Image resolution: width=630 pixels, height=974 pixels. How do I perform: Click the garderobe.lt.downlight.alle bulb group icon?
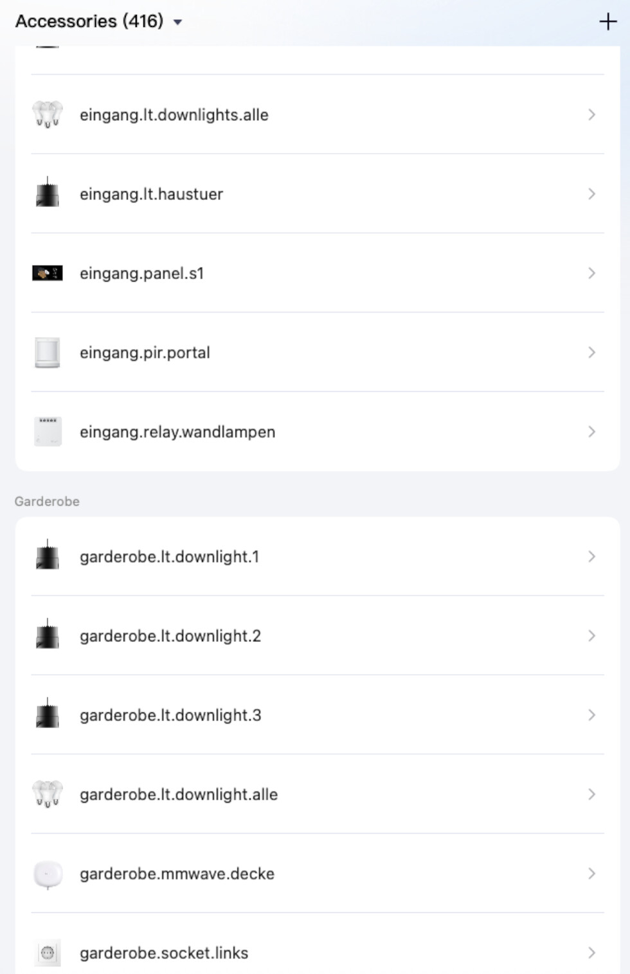pyautogui.click(x=48, y=795)
